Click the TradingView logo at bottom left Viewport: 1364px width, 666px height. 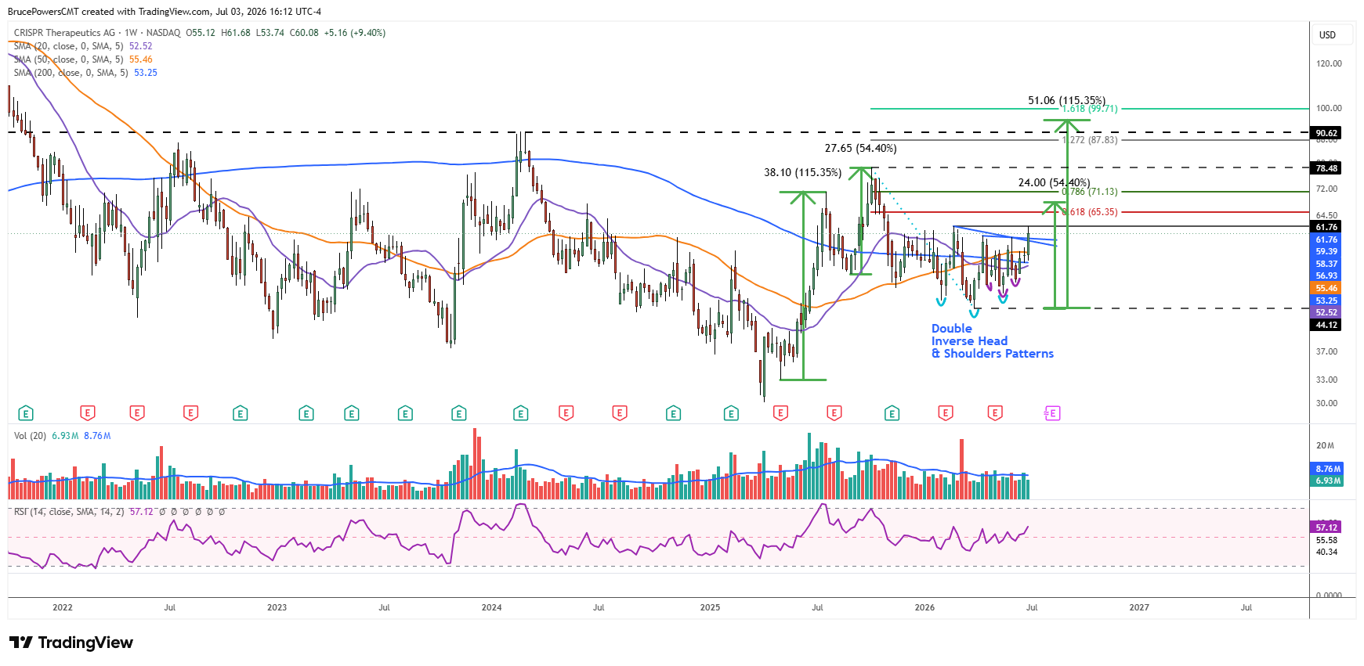click(x=71, y=643)
